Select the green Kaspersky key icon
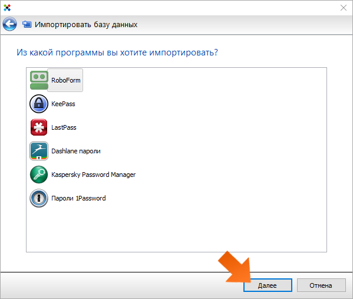 (x=39, y=175)
